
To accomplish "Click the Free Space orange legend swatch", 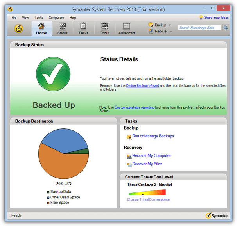I will point(48,203).
